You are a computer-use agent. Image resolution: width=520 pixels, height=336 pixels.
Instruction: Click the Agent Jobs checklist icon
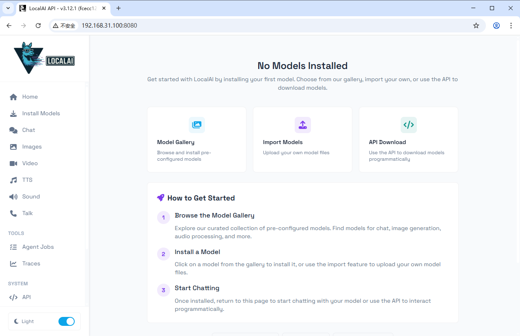point(13,247)
